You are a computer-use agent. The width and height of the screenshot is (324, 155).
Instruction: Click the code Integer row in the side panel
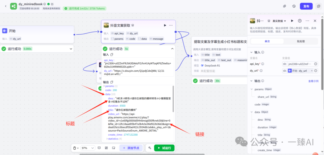(x=262, y=105)
